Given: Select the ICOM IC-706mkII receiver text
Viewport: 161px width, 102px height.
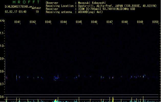Looking at the screenshot, I should click(x=106, y=9).
